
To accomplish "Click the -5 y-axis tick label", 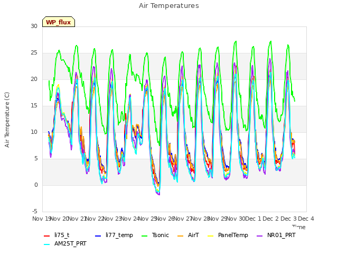I will coord(35,211).
